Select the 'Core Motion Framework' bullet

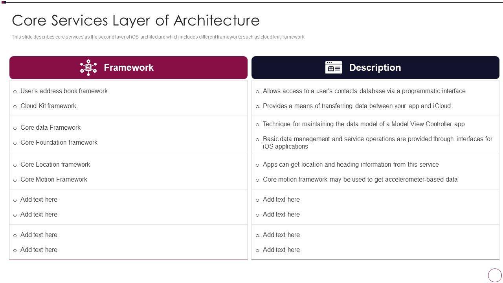54,180
